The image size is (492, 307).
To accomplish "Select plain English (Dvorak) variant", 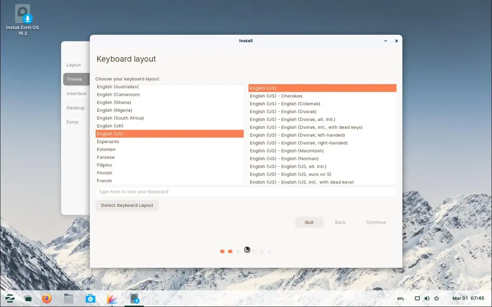I will pyautogui.click(x=322, y=112).
